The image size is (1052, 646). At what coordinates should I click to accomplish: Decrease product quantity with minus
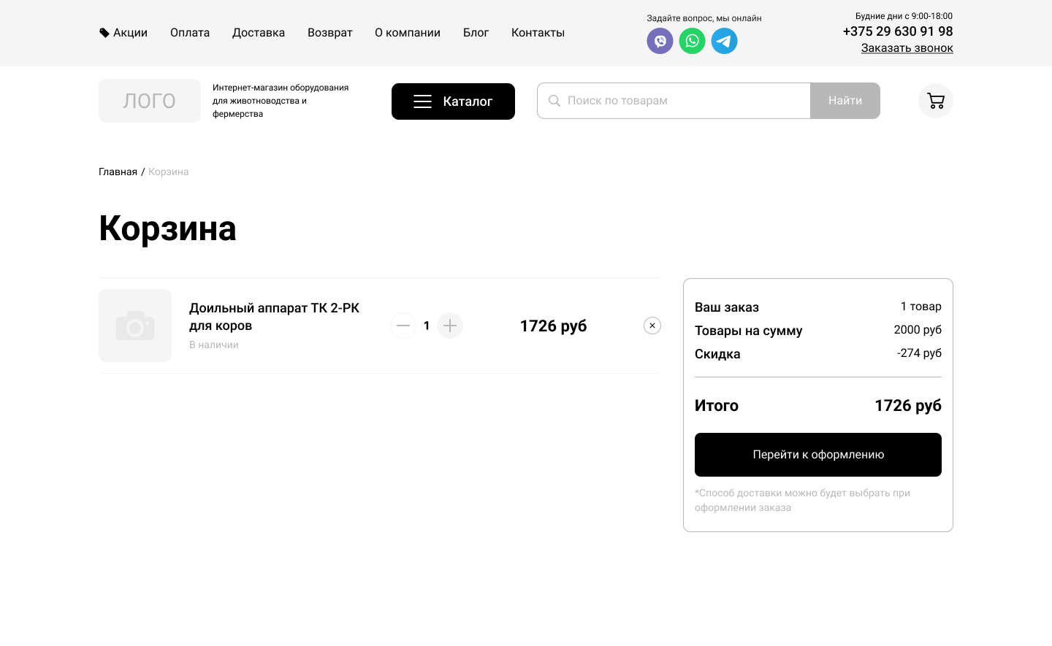403,326
